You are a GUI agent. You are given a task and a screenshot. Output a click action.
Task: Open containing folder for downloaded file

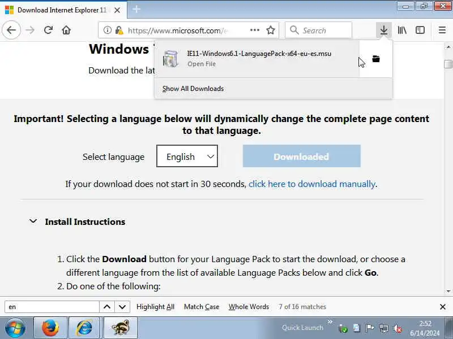tap(376, 59)
